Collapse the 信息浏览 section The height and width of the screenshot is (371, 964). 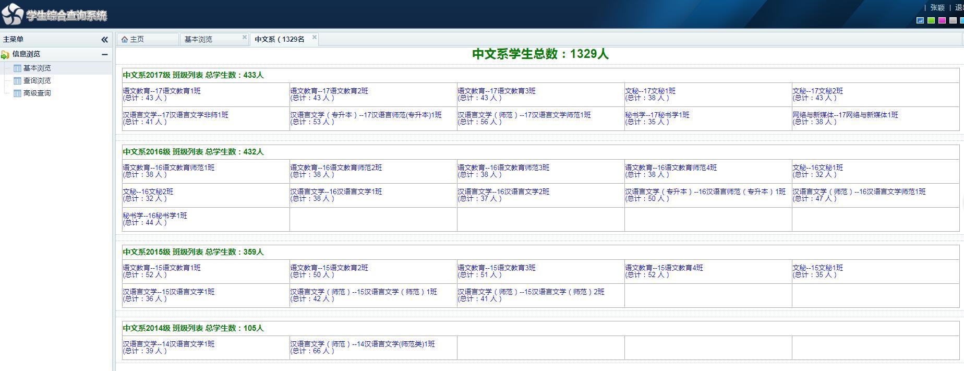[x=104, y=54]
